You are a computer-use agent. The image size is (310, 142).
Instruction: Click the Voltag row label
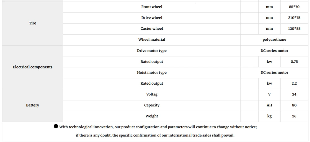[x=152, y=95]
